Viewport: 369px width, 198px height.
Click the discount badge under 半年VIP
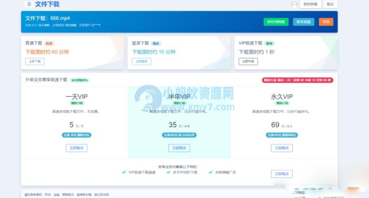[x=179, y=103]
